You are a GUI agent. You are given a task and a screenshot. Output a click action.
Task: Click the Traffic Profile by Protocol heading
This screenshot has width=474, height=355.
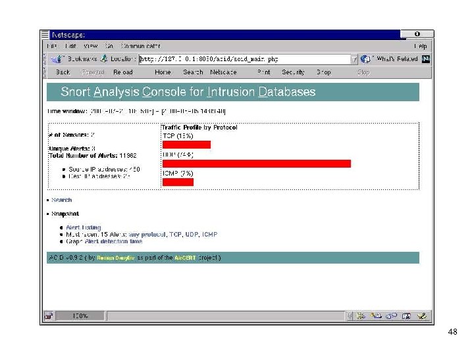click(x=199, y=128)
